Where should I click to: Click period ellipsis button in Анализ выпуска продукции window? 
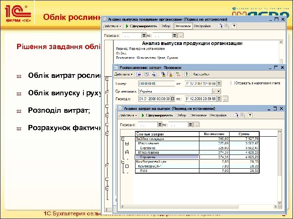pos(181,35)
